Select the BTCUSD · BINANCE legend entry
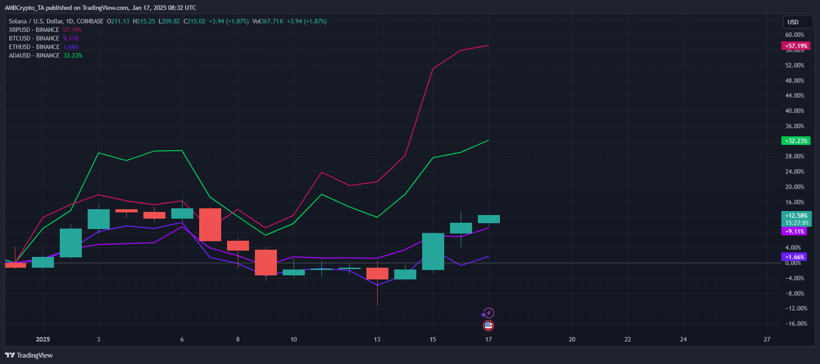Viewport: 820px width, 364px height. [x=34, y=38]
